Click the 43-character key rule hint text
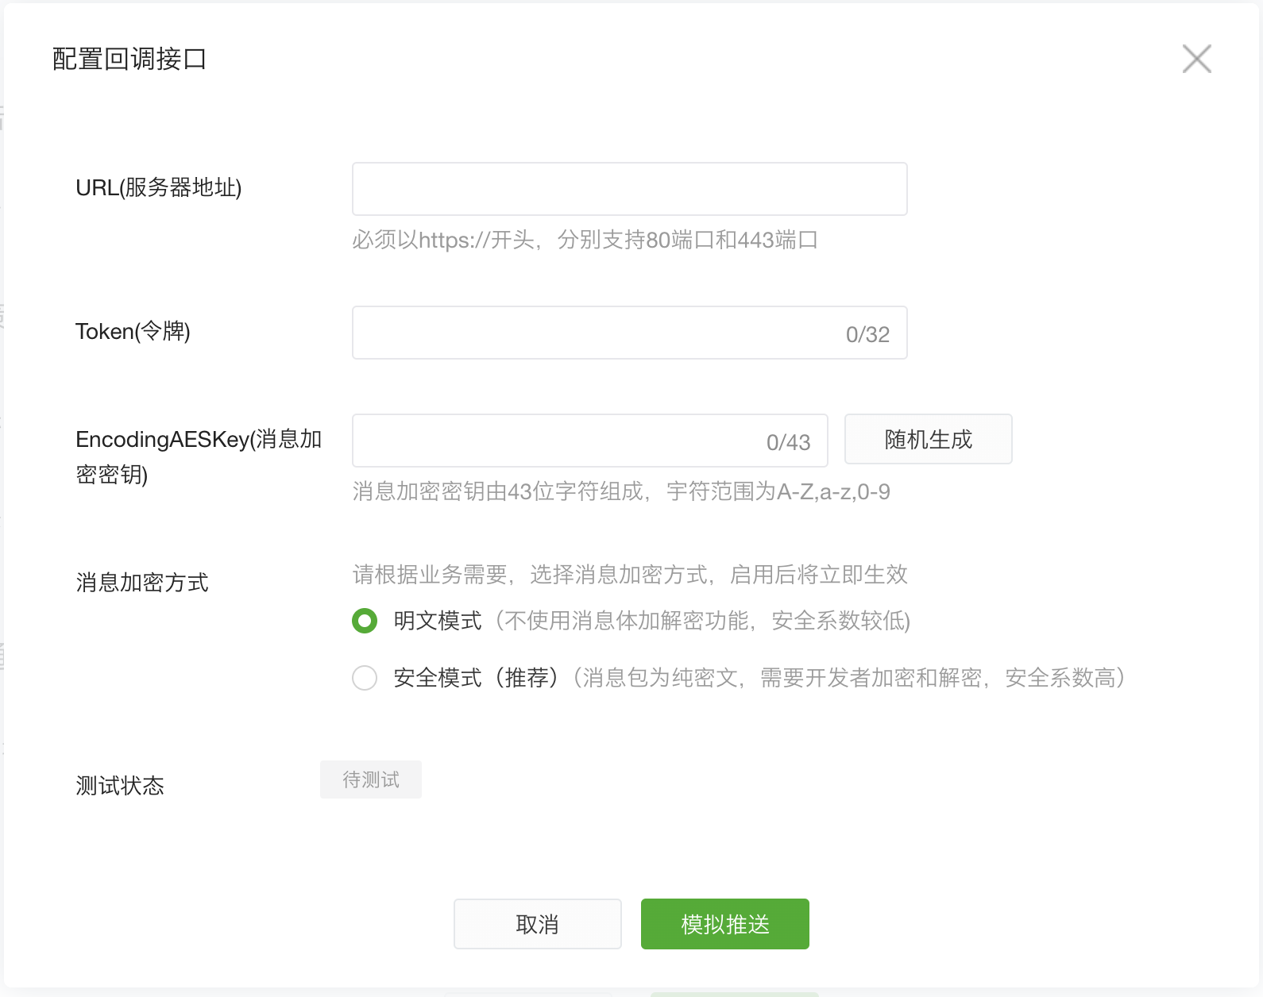Screen dimensions: 1263x997 tap(621, 492)
